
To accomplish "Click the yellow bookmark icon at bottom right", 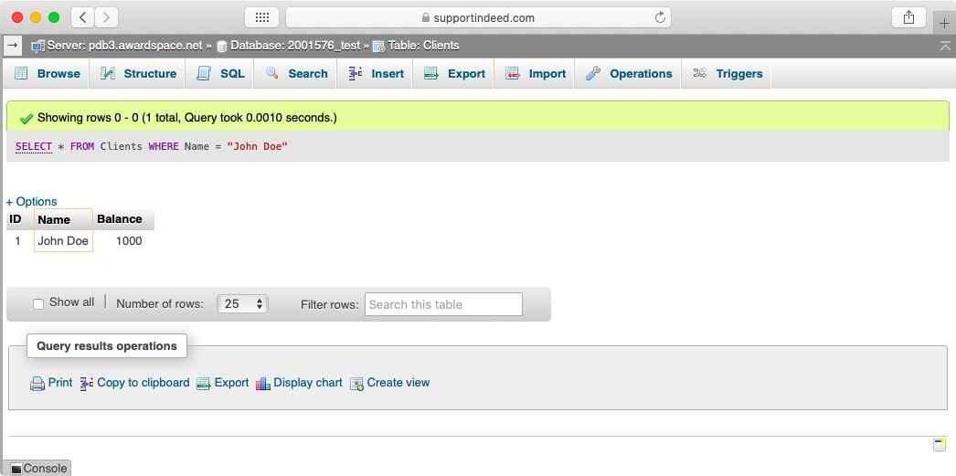I will coord(939,445).
